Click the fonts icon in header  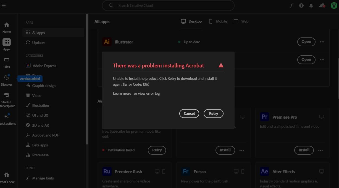point(291,6)
